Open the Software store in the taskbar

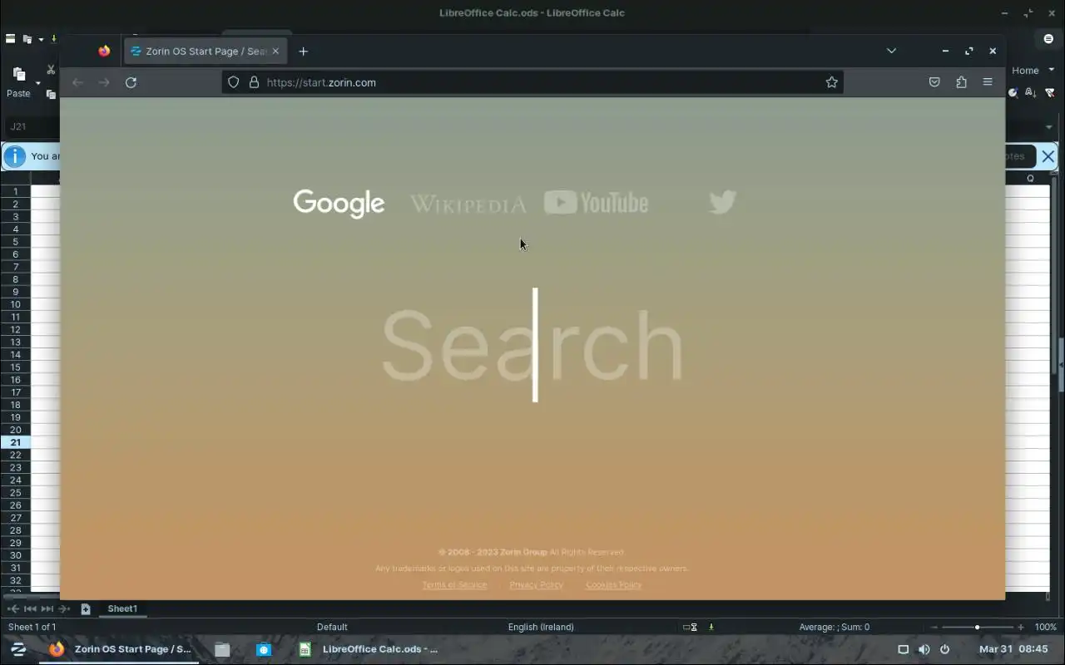click(264, 649)
